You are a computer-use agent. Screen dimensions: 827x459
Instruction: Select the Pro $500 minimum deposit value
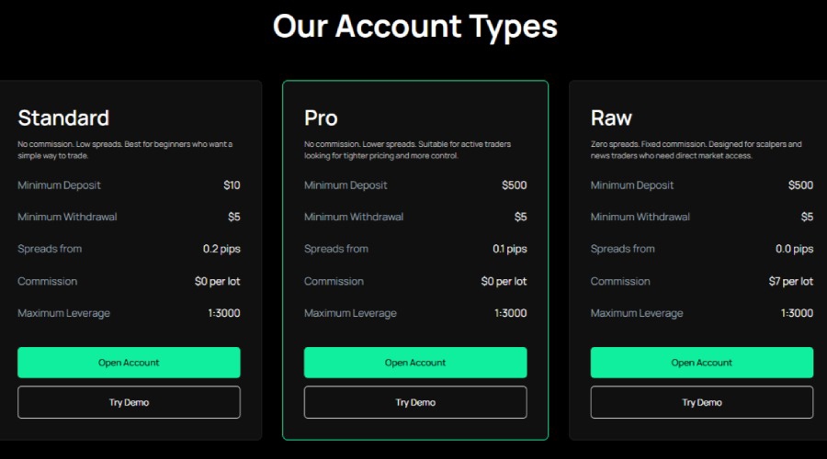(515, 185)
